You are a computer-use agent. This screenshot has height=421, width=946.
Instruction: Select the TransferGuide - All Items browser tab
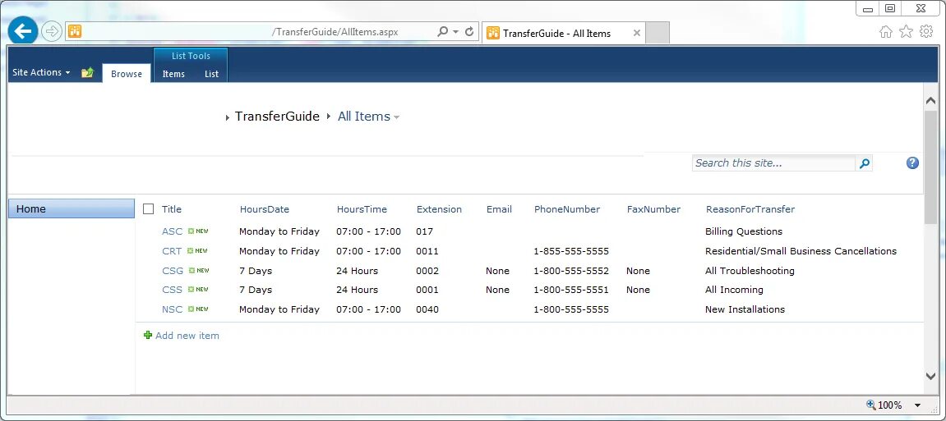564,33
